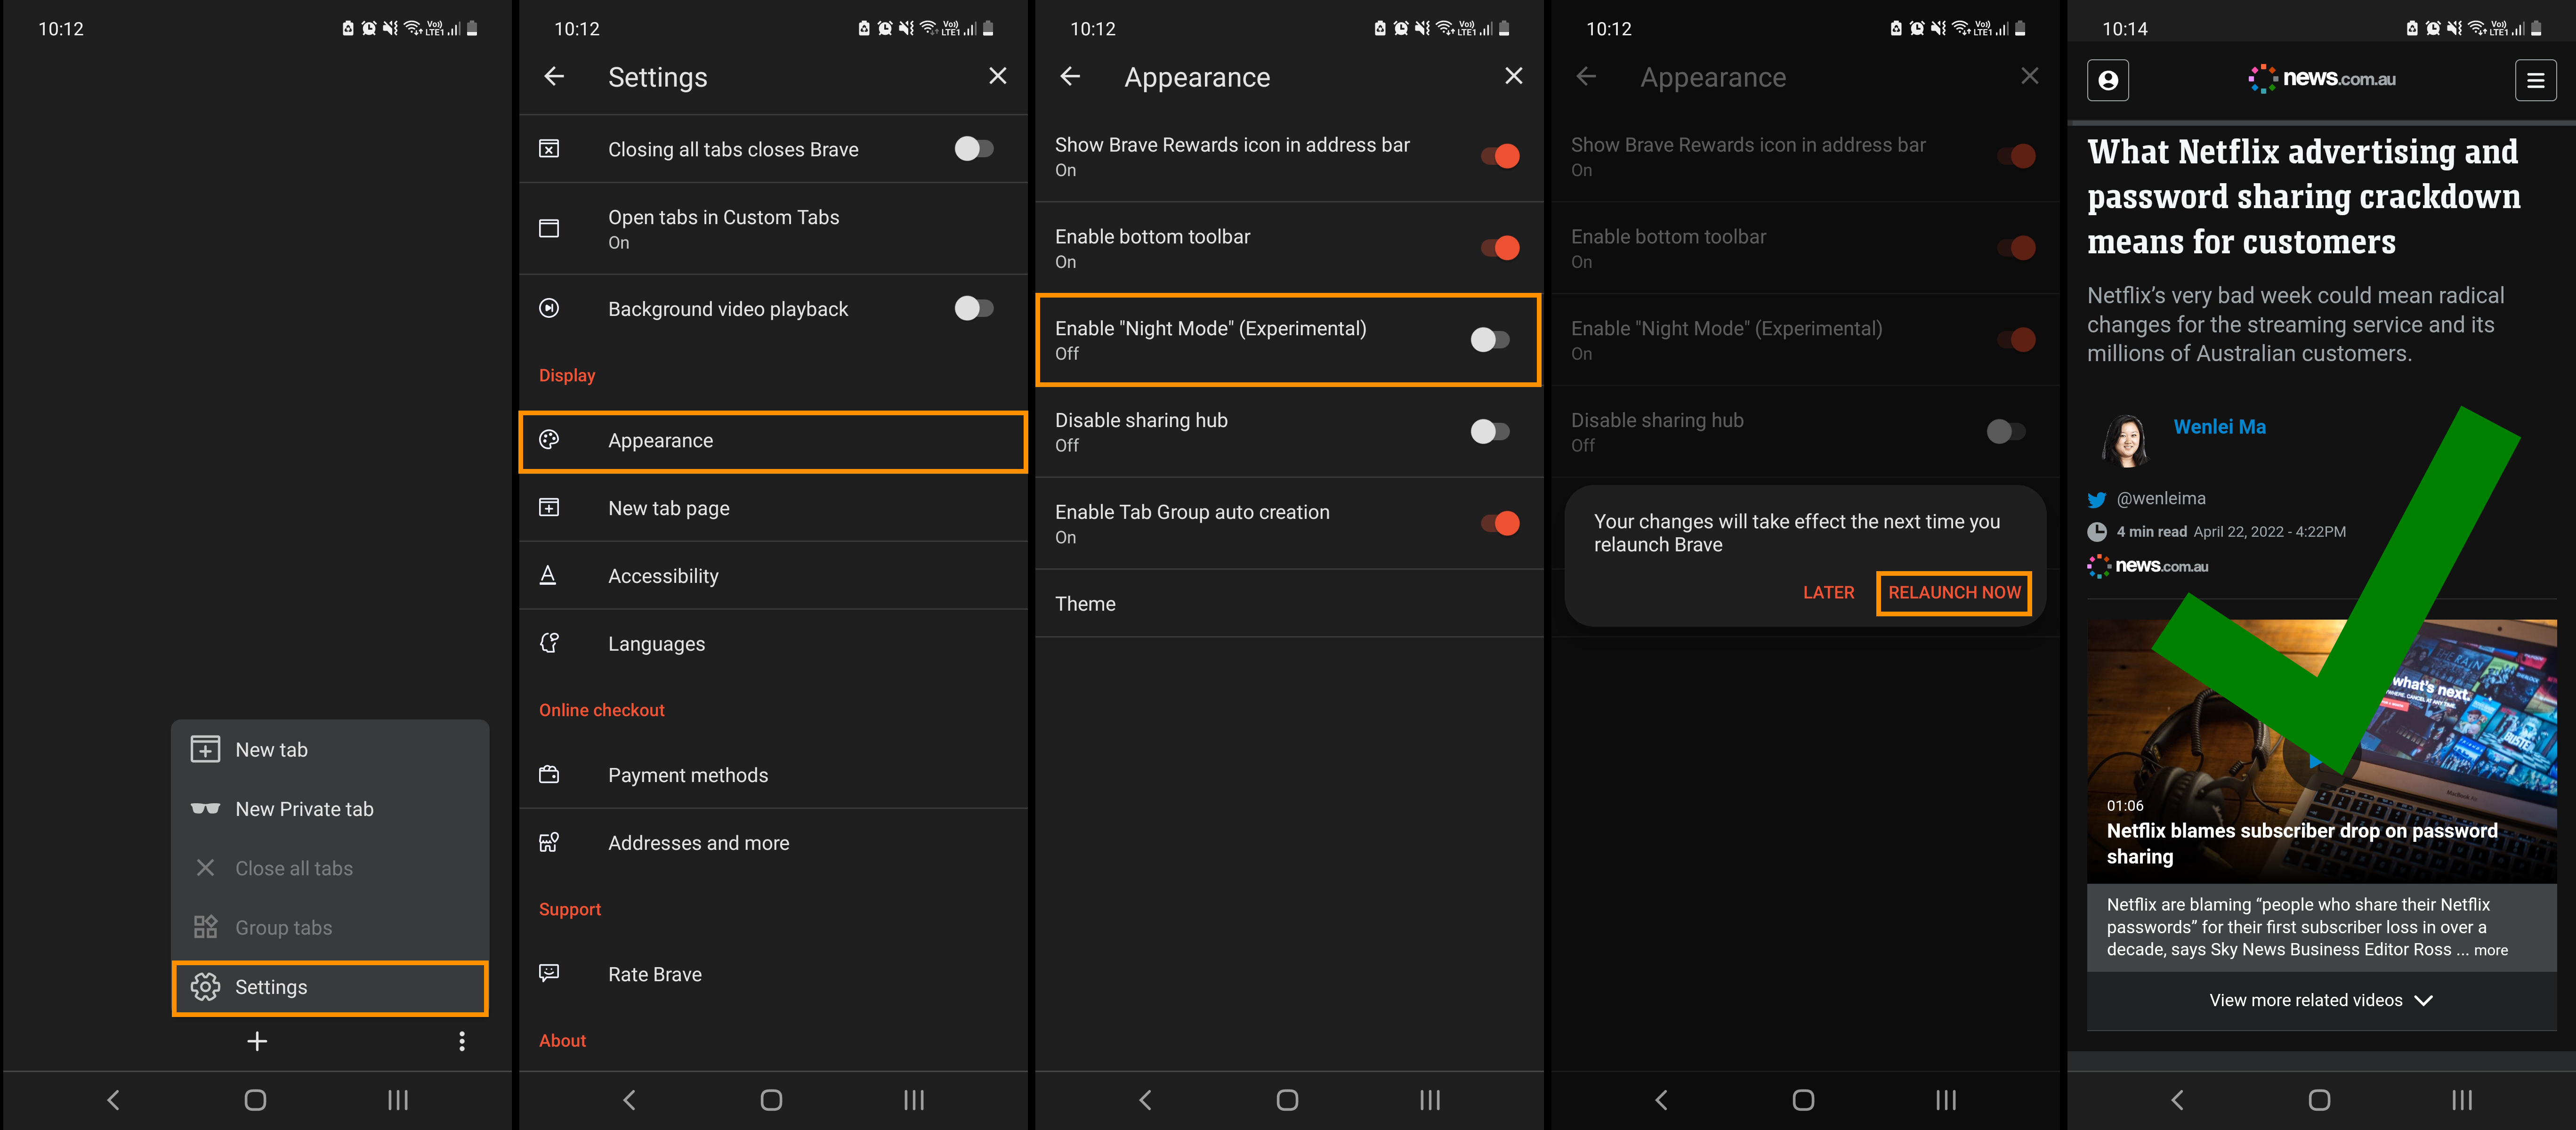
Task: Click the Accessibility letter icon
Action: (x=548, y=575)
